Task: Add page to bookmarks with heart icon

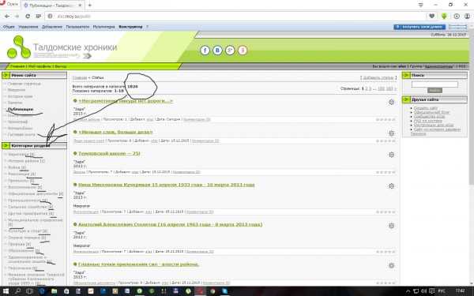Action: click(431, 16)
